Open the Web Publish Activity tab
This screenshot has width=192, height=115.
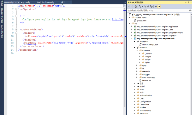pyautogui.click(x=46, y=2)
